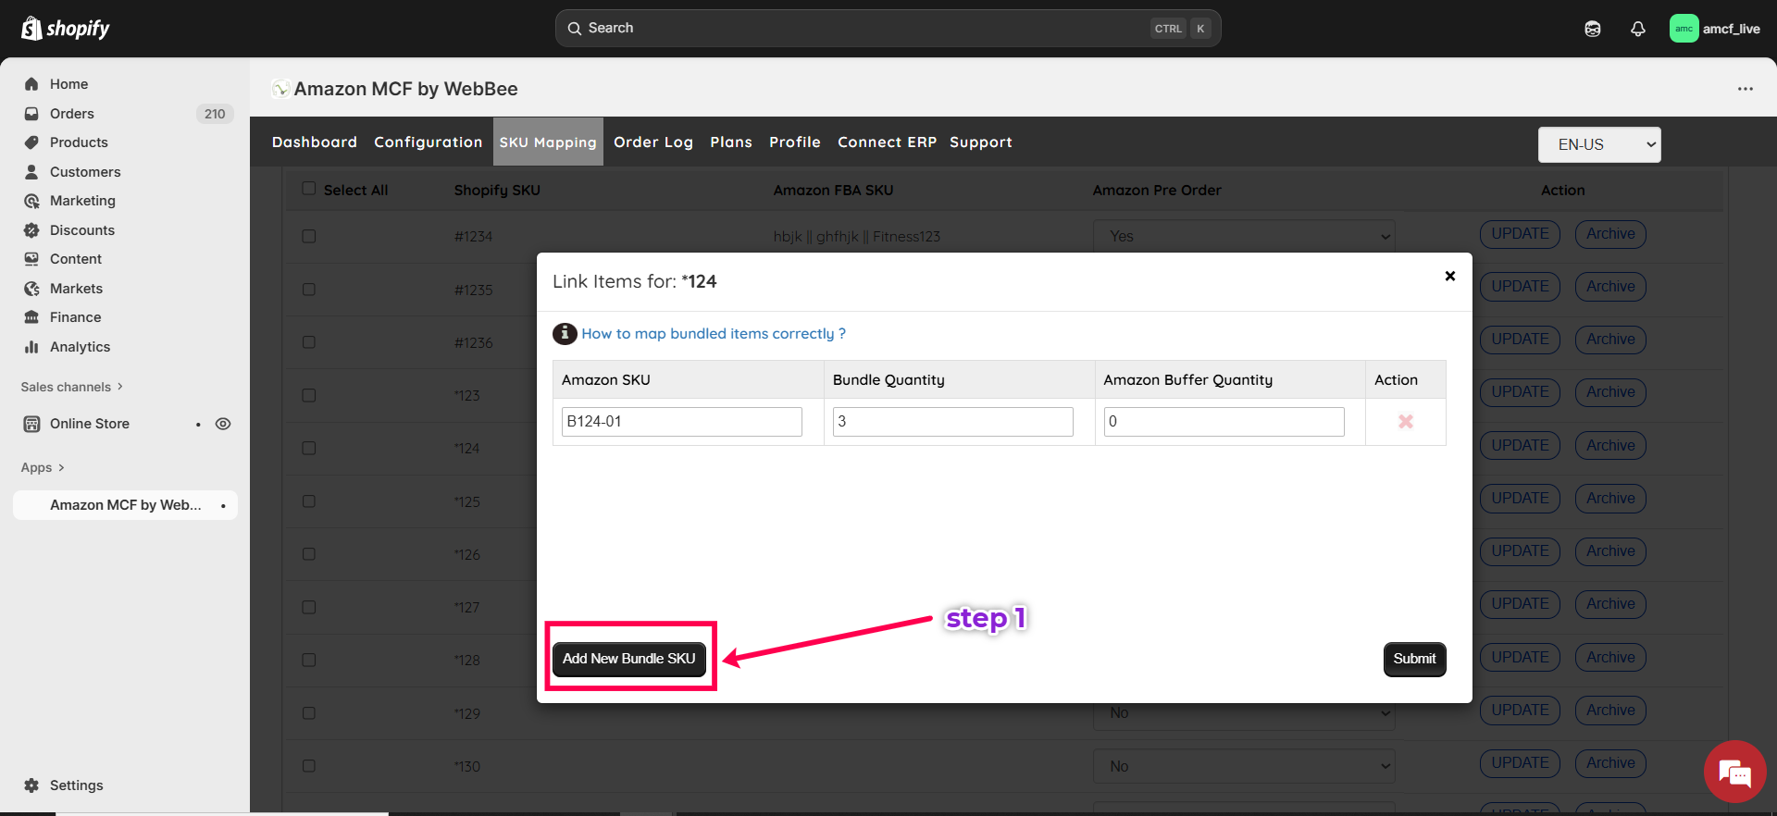The image size is (1777, 816).
Task: Toggle the Select All checkbox
Action: [x=309, y=189]
